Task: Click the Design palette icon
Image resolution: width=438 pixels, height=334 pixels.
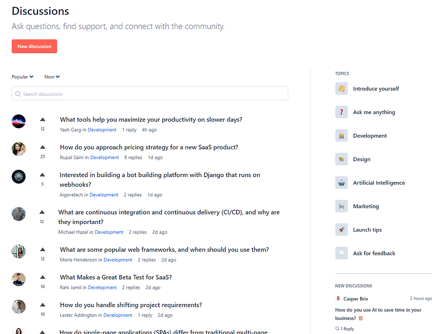Action: (x=341, y=159)
